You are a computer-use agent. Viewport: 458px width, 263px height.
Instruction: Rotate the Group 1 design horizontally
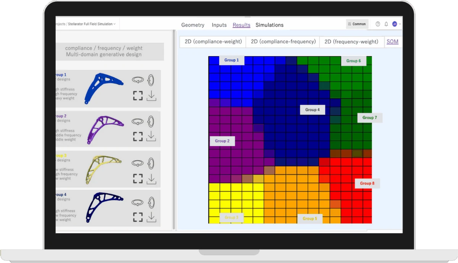[x=138, y=80]
